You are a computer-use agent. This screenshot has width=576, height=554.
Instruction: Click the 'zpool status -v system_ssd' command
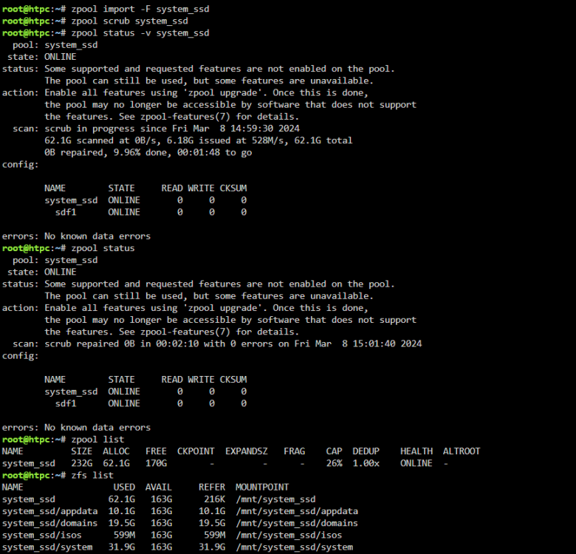pos(140,33)
